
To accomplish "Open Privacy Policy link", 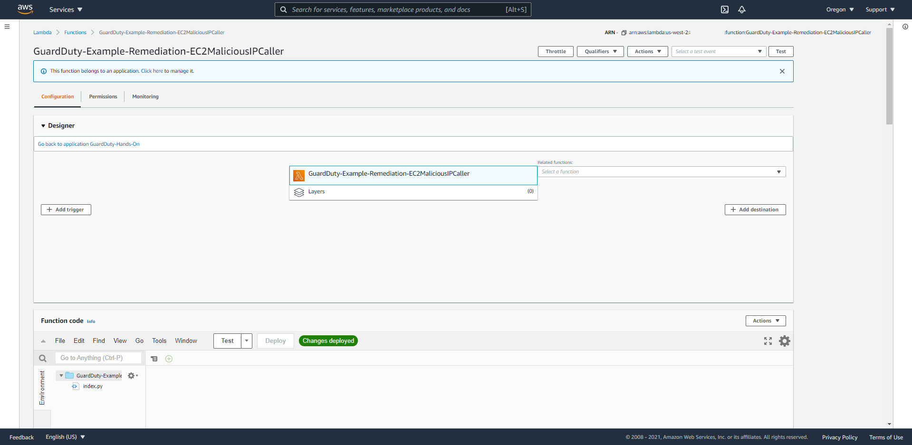I will [840, 437].
